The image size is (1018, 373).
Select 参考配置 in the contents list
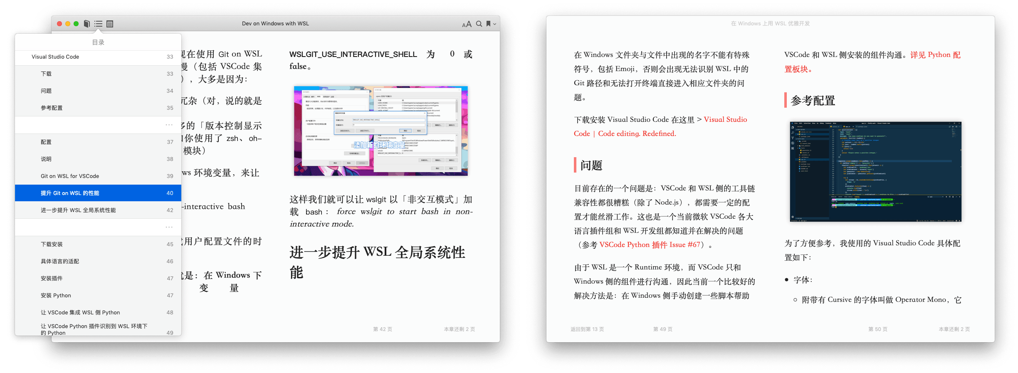98,108
